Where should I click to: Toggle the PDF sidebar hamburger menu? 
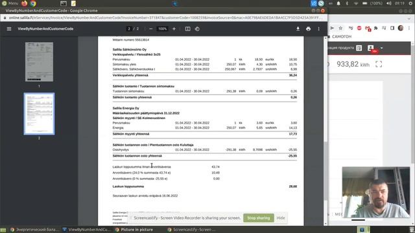coord(9,28)
